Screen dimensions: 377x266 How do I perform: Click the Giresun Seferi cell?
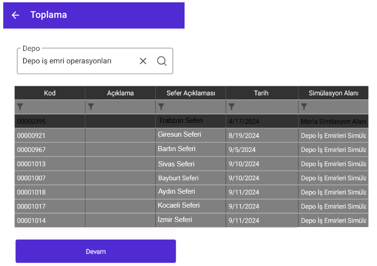(x=191, y=135)
